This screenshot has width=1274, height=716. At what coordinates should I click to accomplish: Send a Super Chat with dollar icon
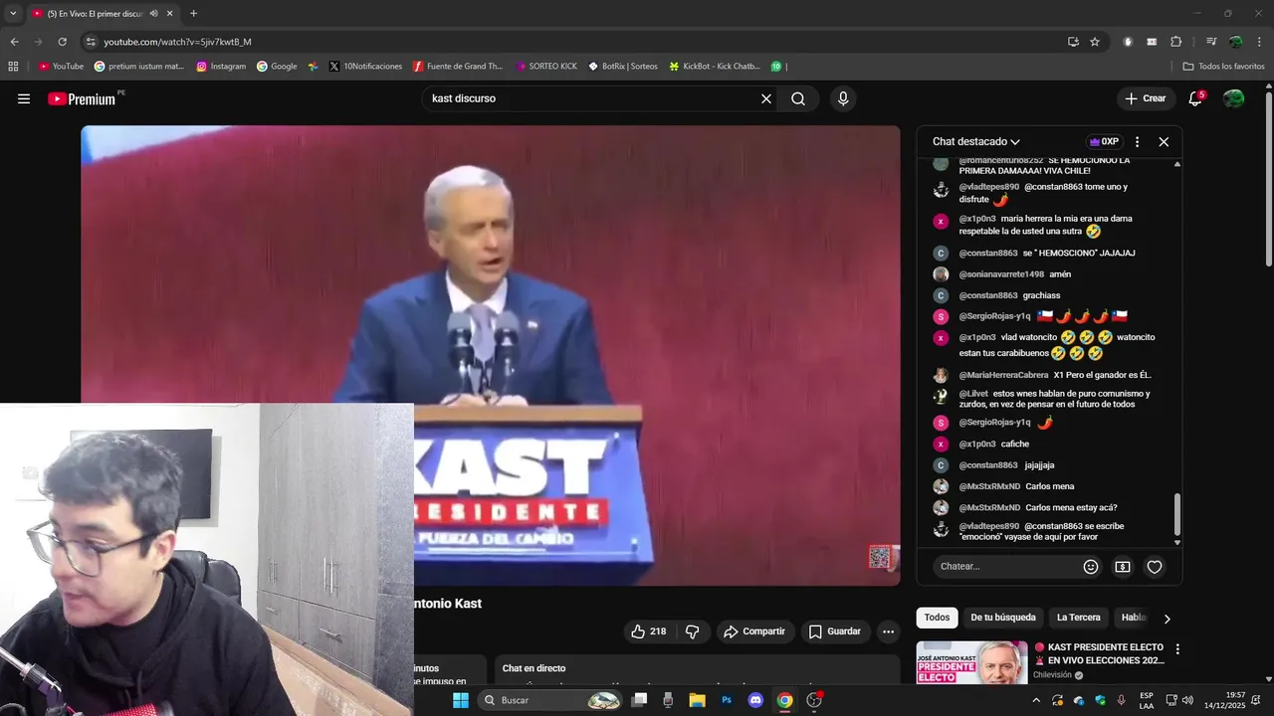pos(1123,567)
